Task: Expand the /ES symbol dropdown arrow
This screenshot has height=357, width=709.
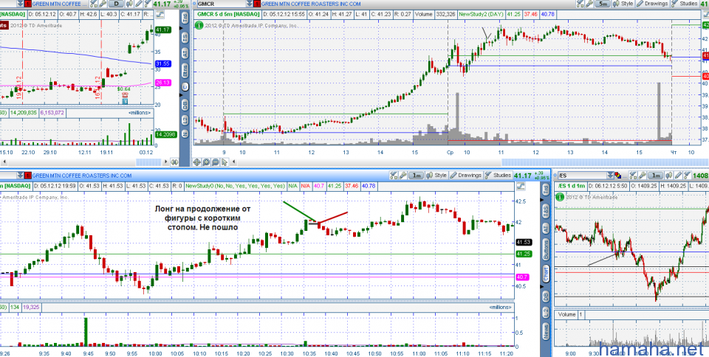Action: coord(610,176)
